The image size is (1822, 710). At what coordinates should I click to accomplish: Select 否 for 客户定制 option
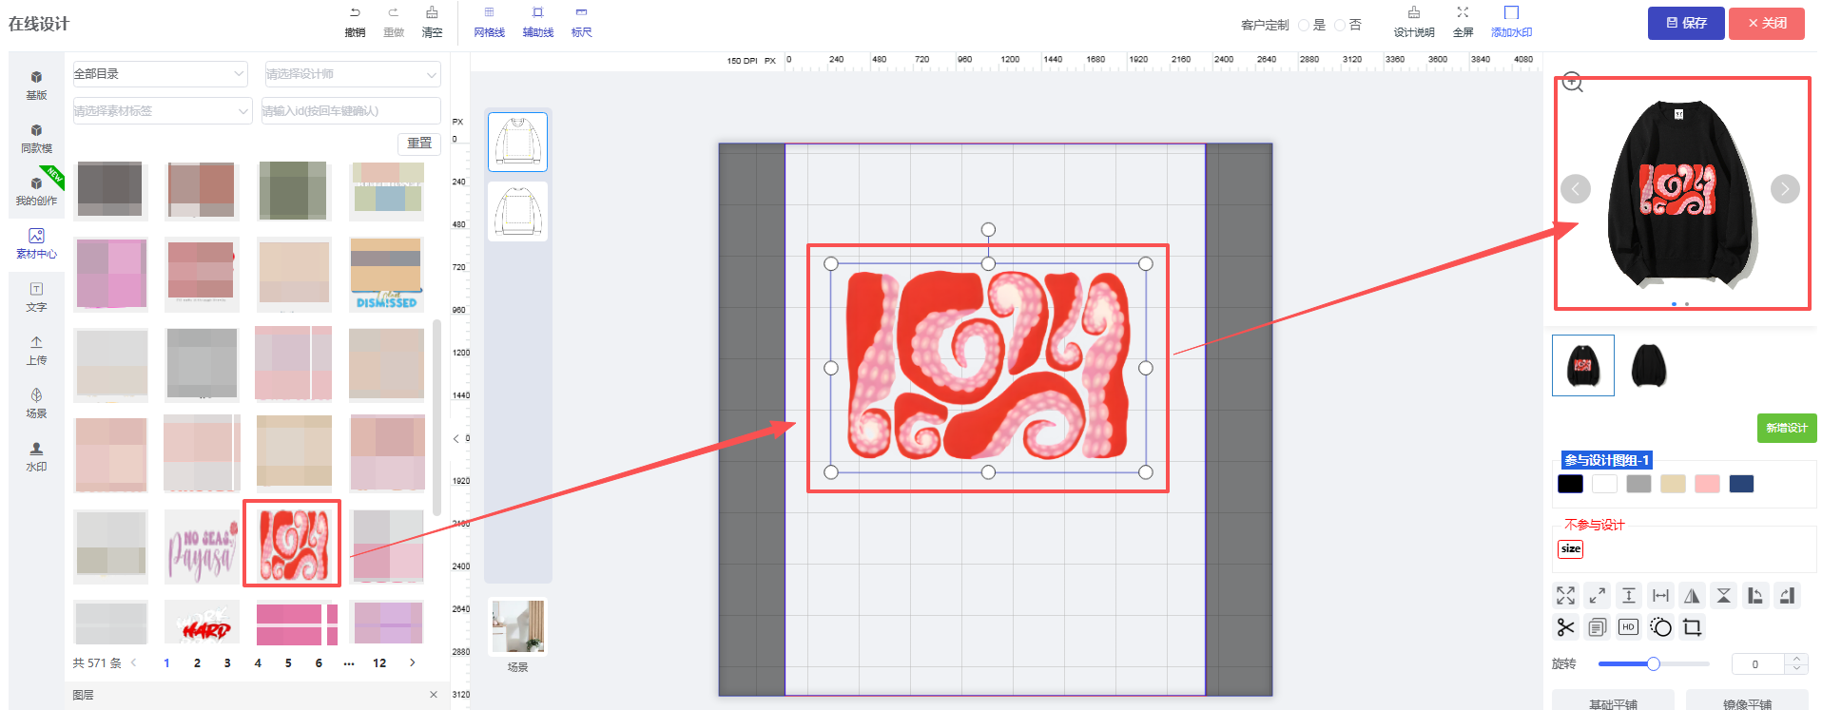tap(1340, 26)
